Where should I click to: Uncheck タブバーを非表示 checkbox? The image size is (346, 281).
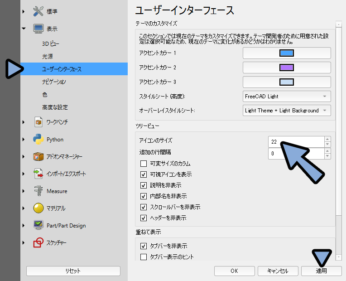click(x=144, y=246)
